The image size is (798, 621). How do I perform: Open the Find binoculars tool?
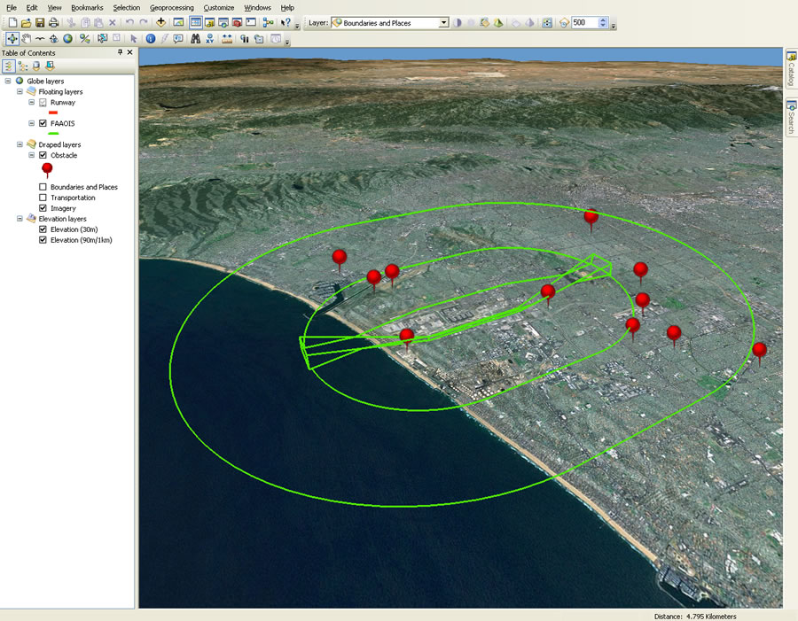194,38
